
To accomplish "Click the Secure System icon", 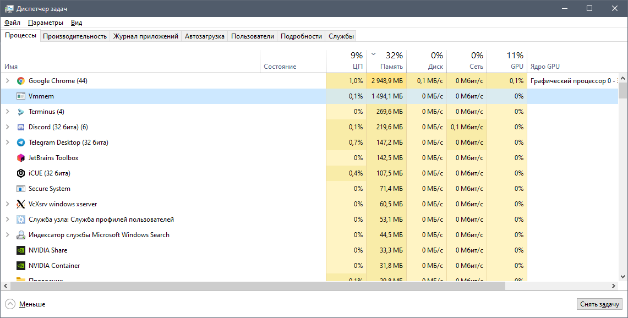I will click(21, 189).
